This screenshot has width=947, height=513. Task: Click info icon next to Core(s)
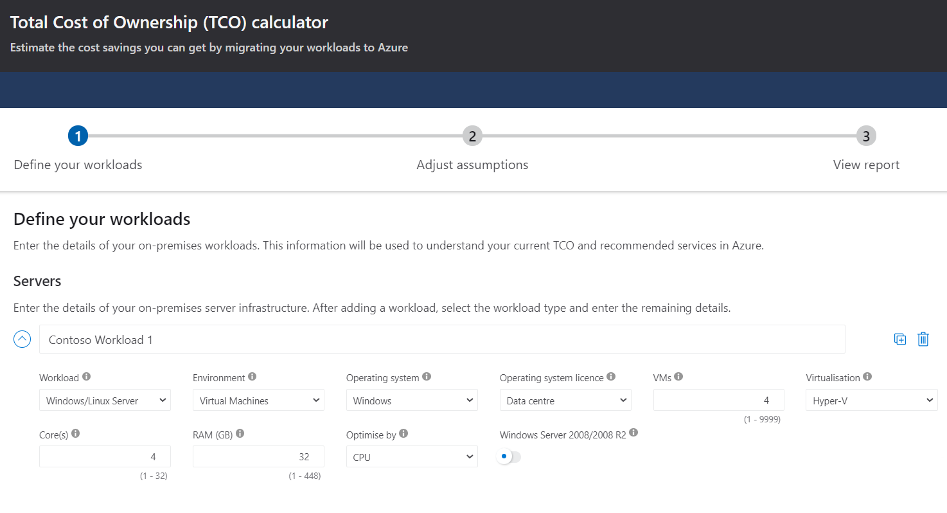[75, 433]
